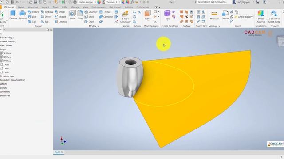Viewport: 284px width, 159px height.
Task: Open the Inspect ribbon tab
Action: coord(45,7)
